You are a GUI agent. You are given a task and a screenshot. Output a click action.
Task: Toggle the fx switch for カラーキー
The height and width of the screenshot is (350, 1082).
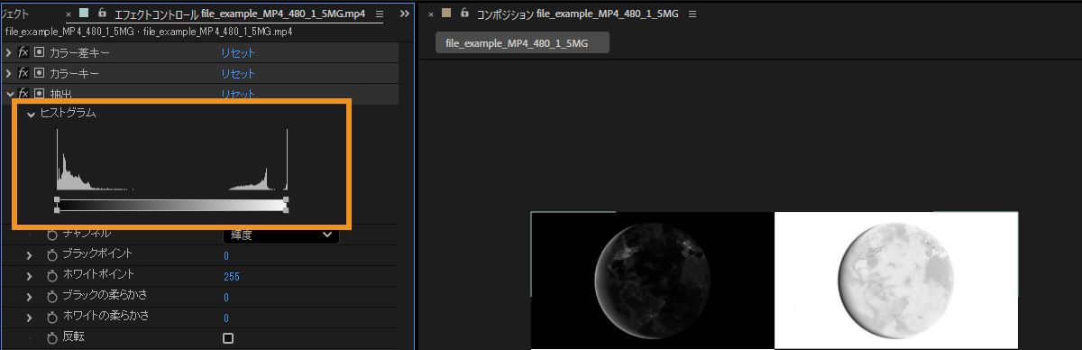23,73
